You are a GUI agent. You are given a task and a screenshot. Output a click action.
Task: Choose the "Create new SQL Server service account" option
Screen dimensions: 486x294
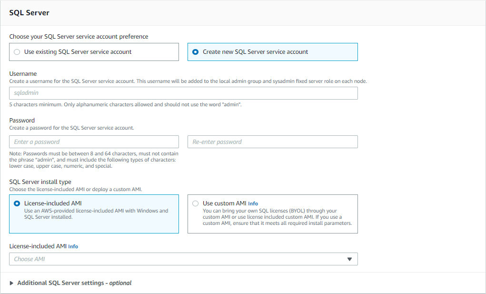coord(195,51)
